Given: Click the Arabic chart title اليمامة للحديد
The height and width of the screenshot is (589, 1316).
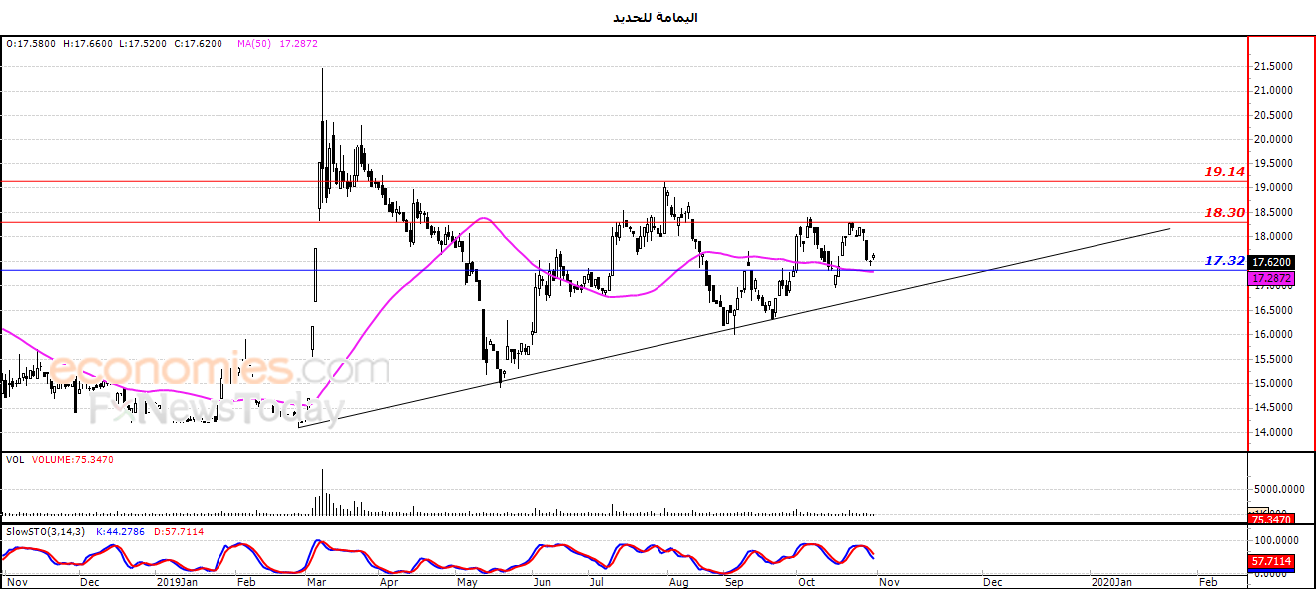Looking at the screenshot, I should (x=657, y=17).
